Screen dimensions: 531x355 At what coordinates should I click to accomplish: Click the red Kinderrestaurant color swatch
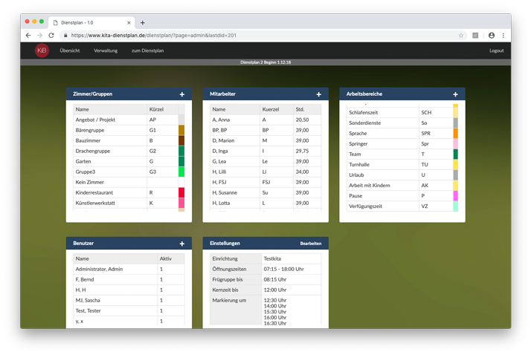181,192
